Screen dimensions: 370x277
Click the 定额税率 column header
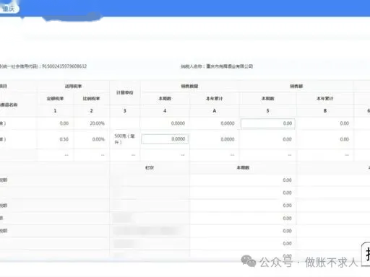(x=55, y=99)
